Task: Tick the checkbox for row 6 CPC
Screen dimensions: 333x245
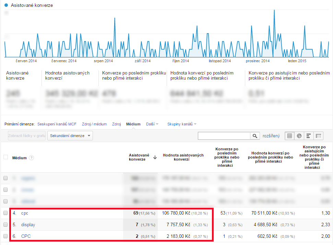Action: pyautogui.click(x=5, y=236)
